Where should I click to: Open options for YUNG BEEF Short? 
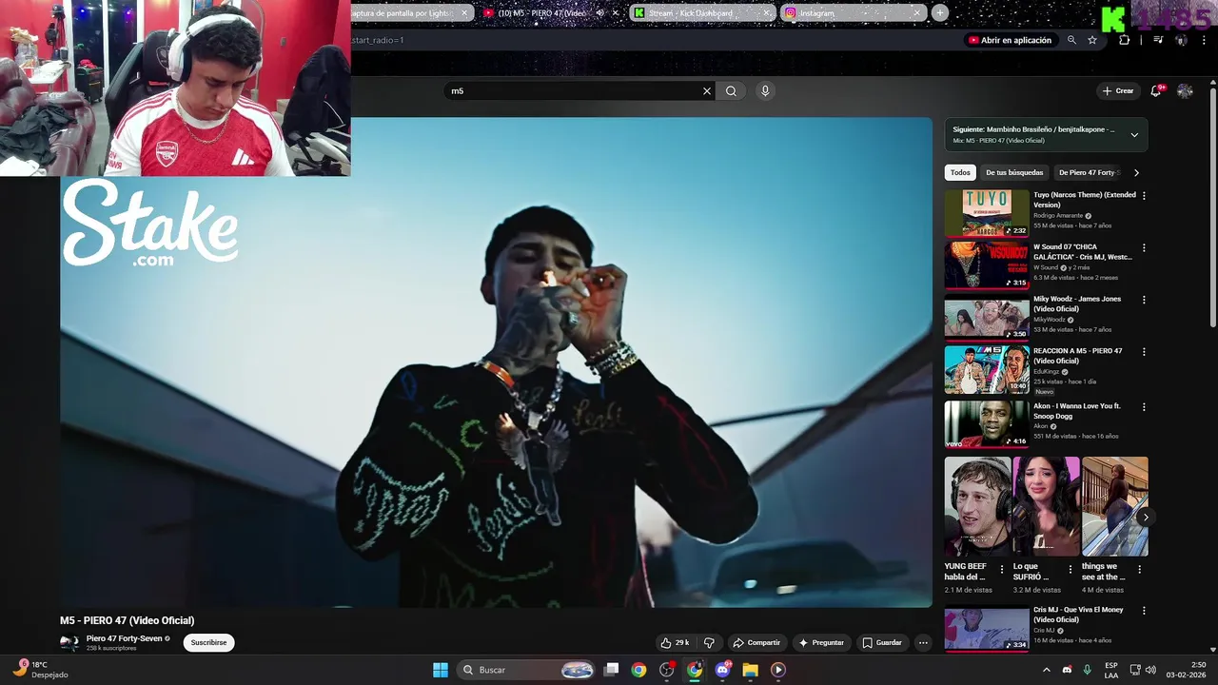pyautogui.click(x=1001, y=569)
